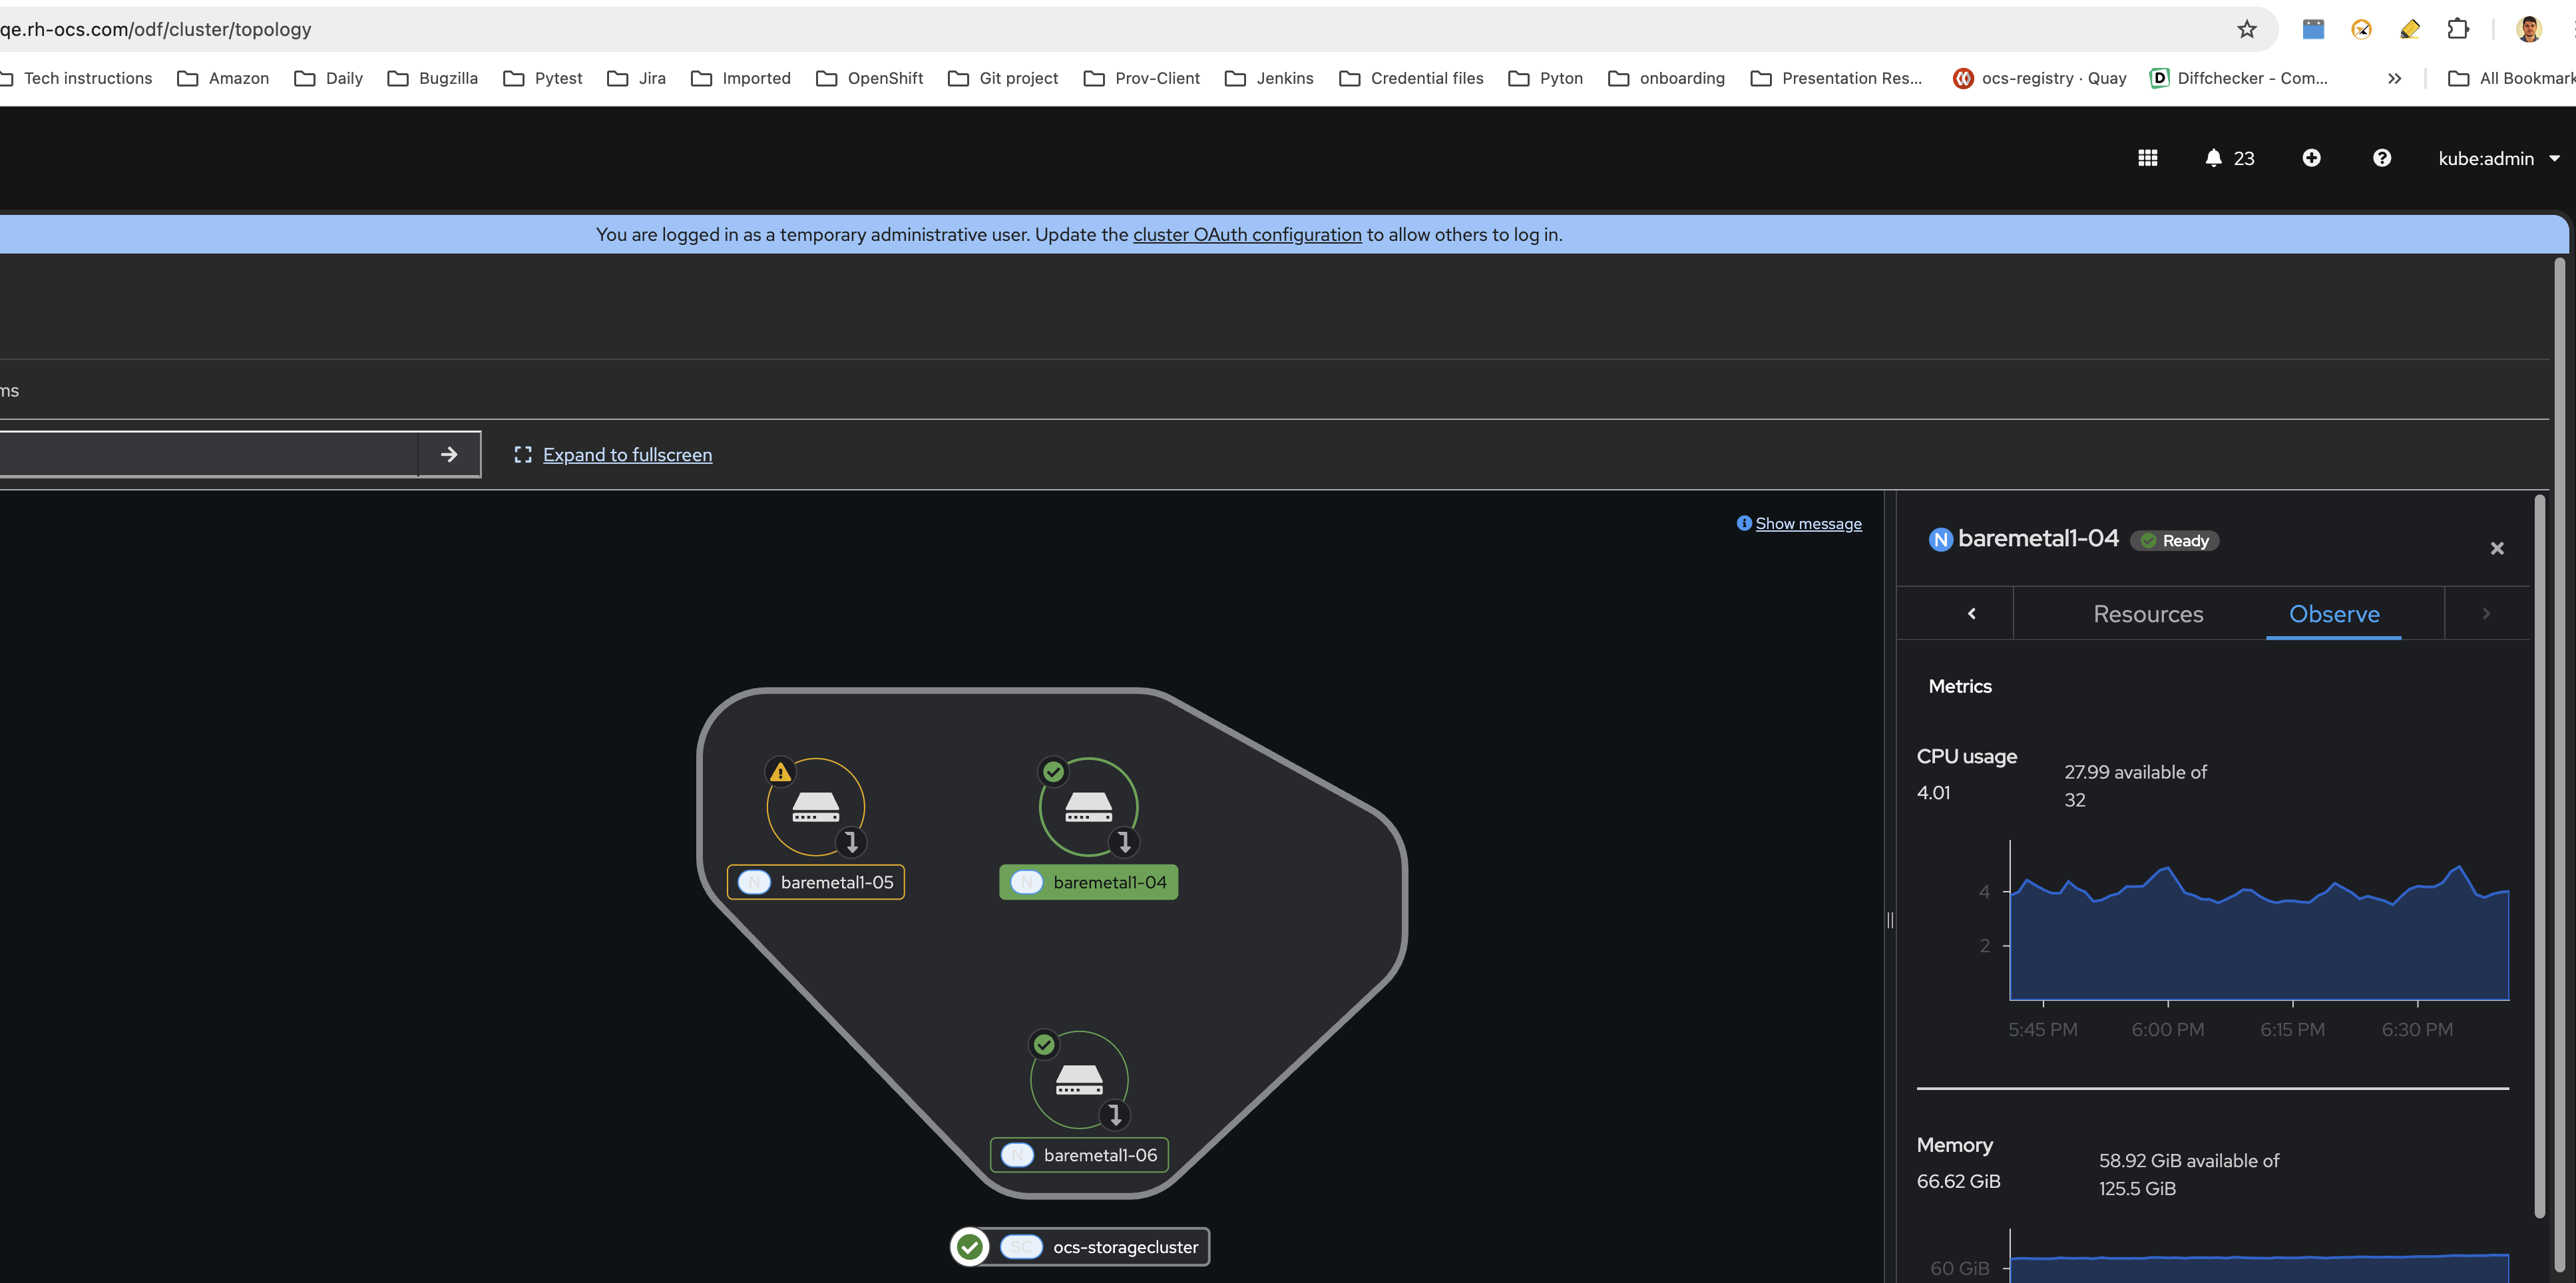Click warning triangle on baremetal1-05 node
The height and width of the screenshot is (1283, 2576).
780,772
